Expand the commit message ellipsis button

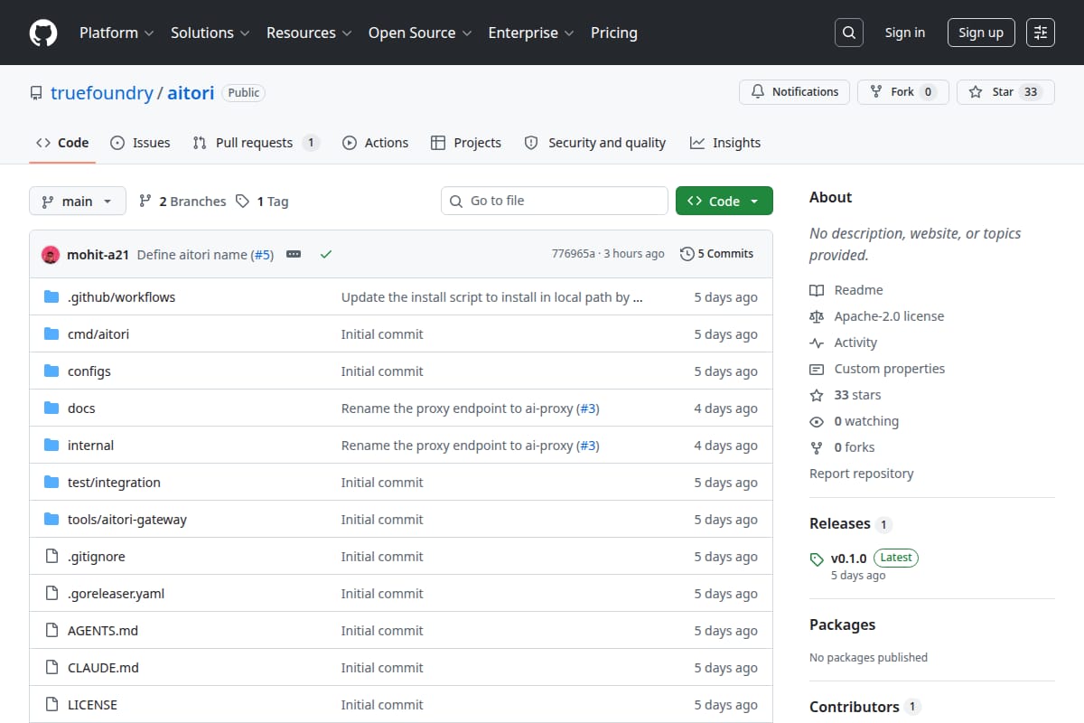(294, 254)
